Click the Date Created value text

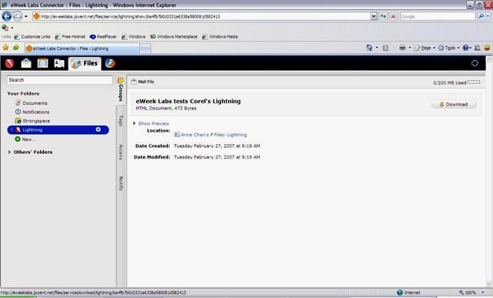[x=217, y=146]
